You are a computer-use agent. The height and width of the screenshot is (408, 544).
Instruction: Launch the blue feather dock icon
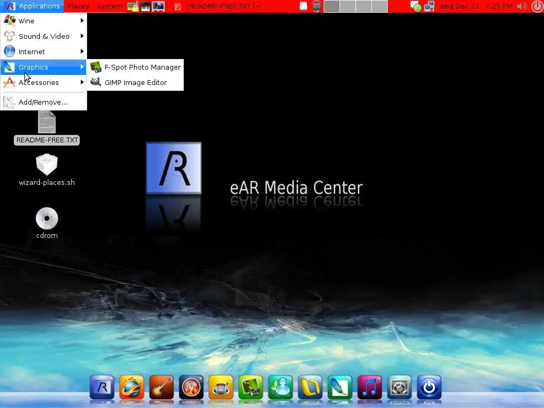(x=340, y=387)
